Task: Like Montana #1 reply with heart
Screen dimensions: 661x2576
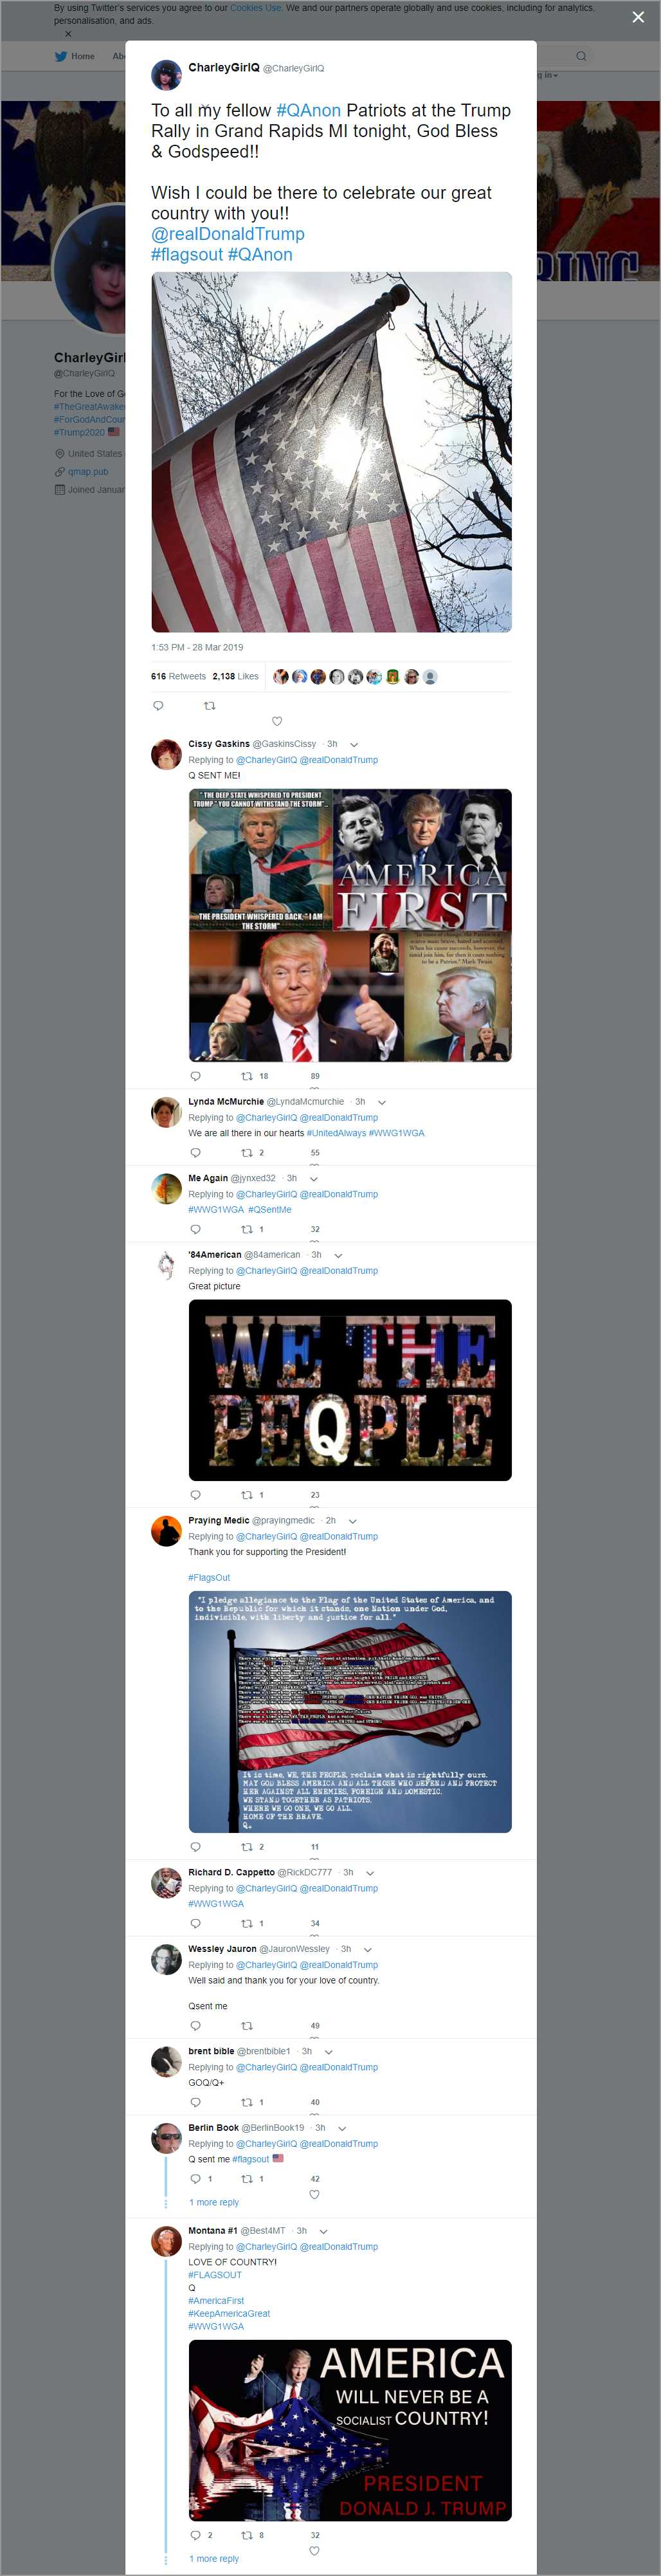Action: point(314,2551)
